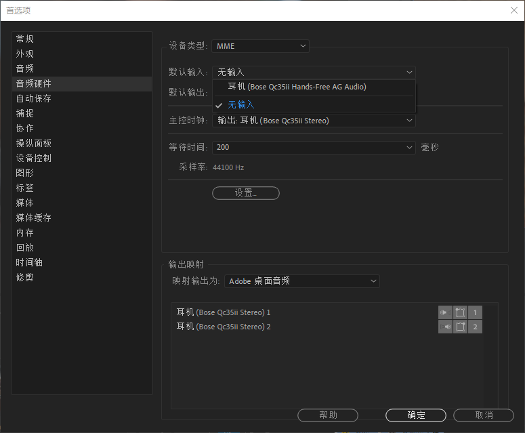525x433 pixels.
Task: Switch to 媒体 preferences
Action: tap(82, 203)
